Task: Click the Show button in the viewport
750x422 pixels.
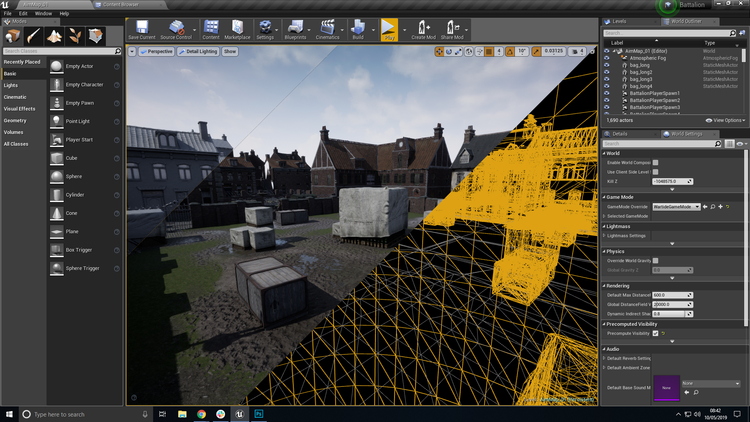Action: [230, 52]
